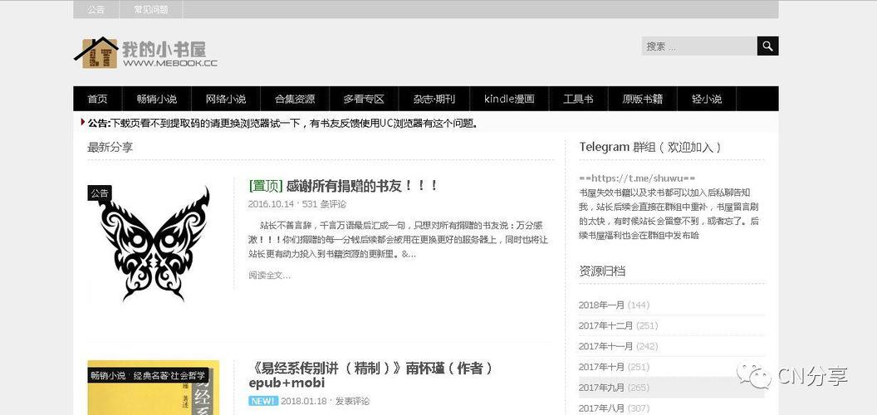Image resolution: width=877 pixels, height=415 pixels.
Task: Open archive 2017年十月
Action: (601, 367)
